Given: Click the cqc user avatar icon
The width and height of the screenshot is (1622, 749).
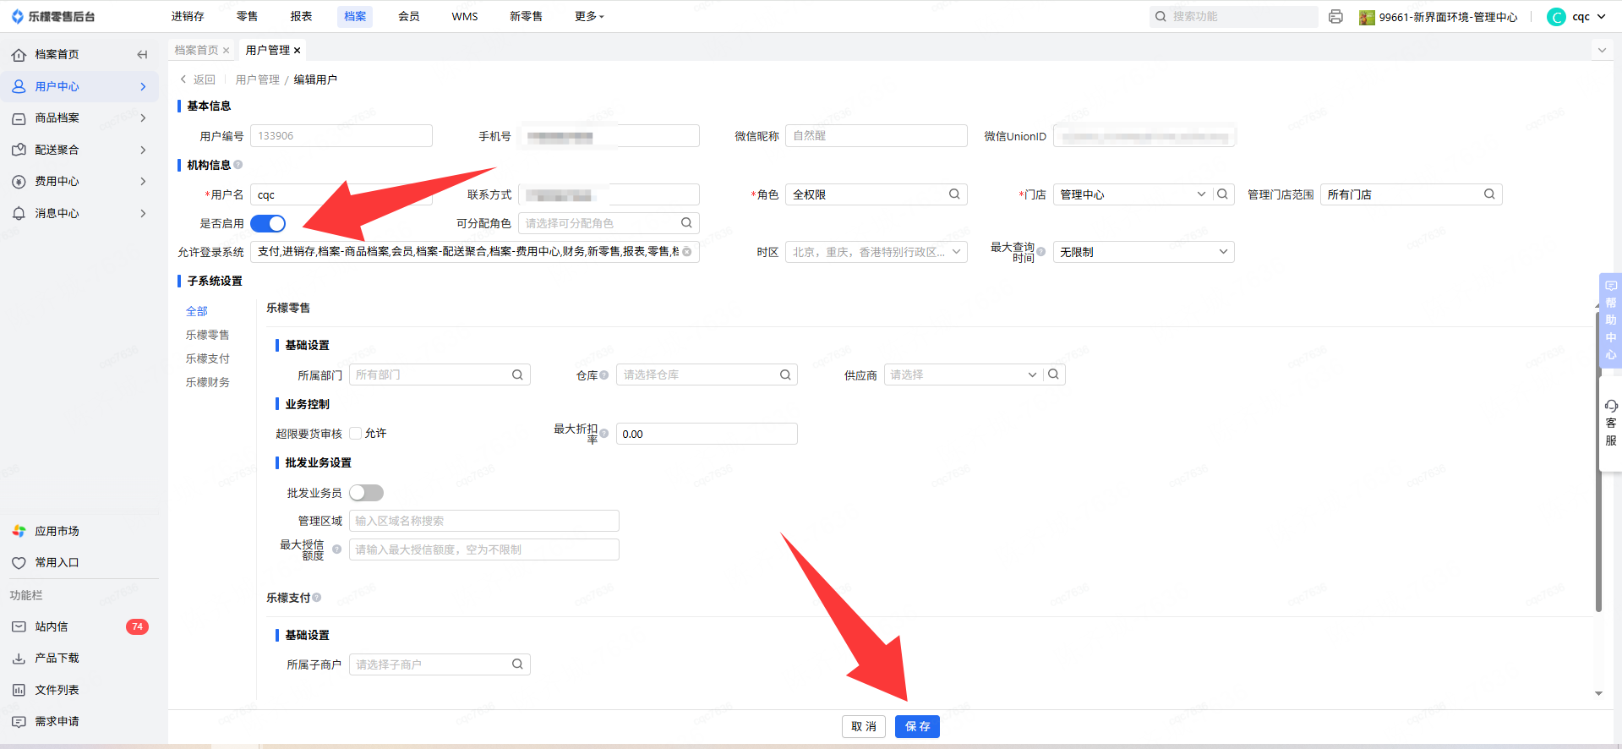Looking at the screenshot, I should (1556, 17).
